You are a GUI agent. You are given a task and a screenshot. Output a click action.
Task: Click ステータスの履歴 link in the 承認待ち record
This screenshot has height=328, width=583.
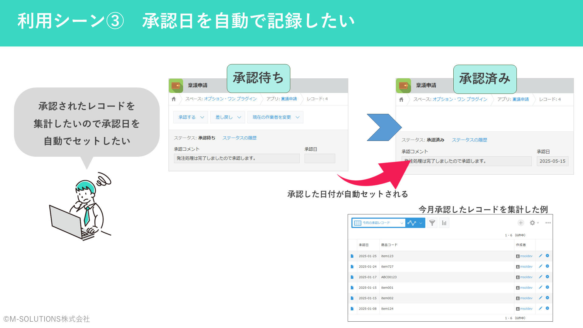coord(239,138)
